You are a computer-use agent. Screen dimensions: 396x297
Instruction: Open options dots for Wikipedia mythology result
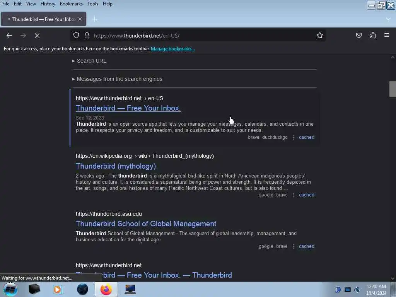294,195
